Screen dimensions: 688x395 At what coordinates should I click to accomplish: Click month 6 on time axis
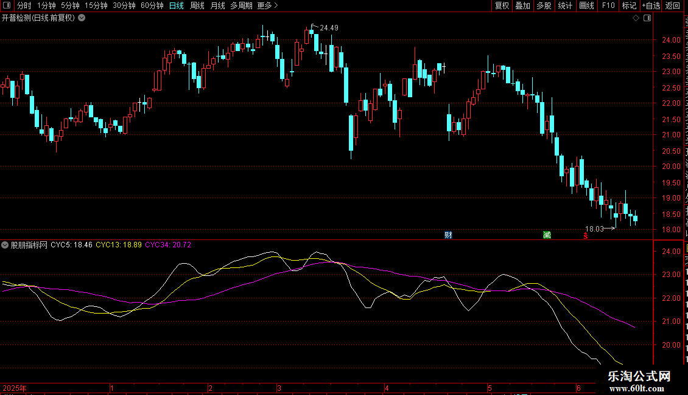(x=579, y=388)
